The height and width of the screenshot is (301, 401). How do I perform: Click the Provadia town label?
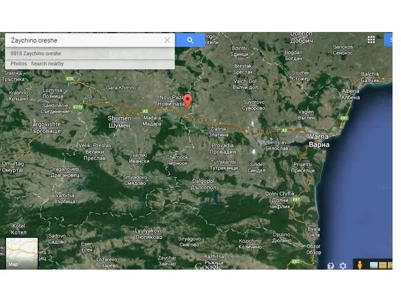(x=222, y=149)
